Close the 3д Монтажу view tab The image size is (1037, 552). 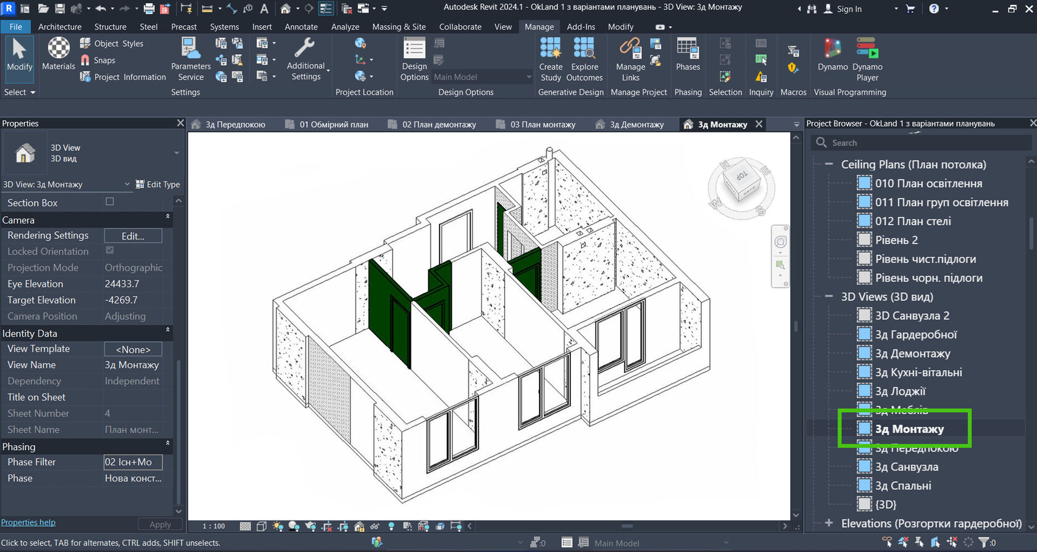pyautogui.click(x=759, y=124)
